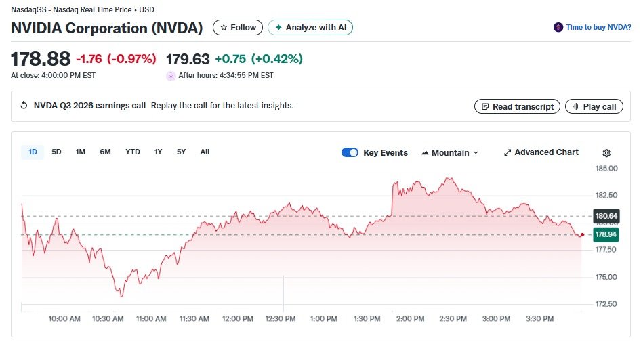Image resolution: width=641 pixels, height=346 pixels.
Task: Toggle the Key Events switch off
Action: coord(350,152)
